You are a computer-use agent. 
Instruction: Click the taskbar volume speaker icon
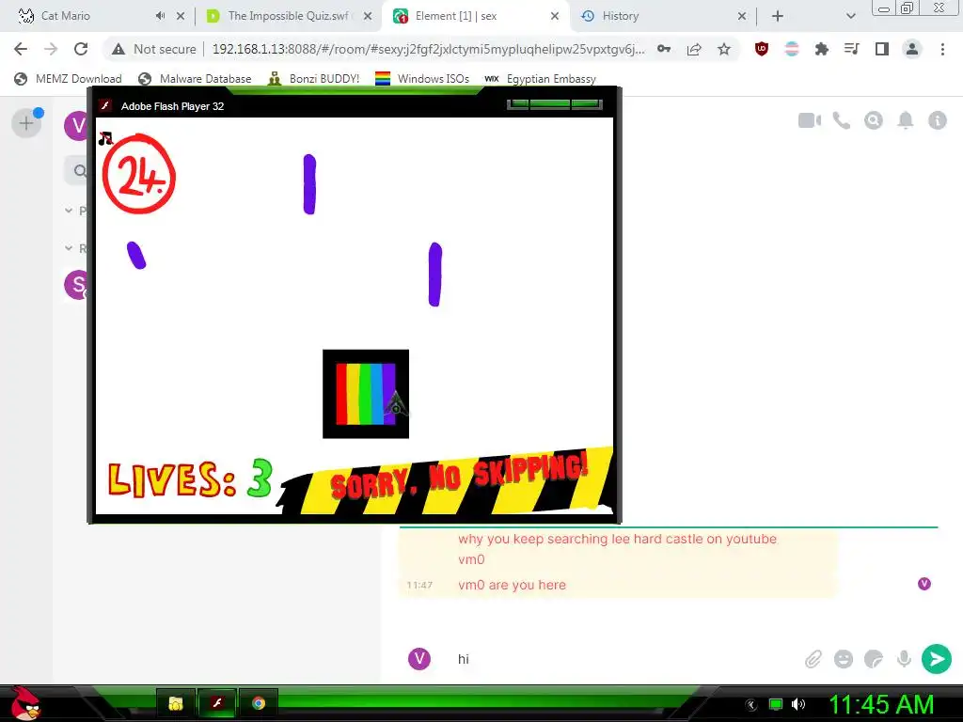[798, 704]
